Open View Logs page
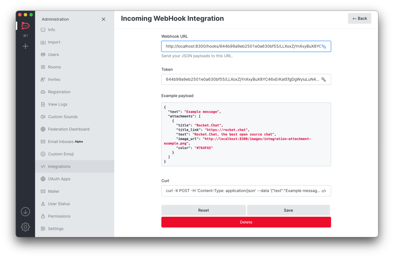 point(75,104)
